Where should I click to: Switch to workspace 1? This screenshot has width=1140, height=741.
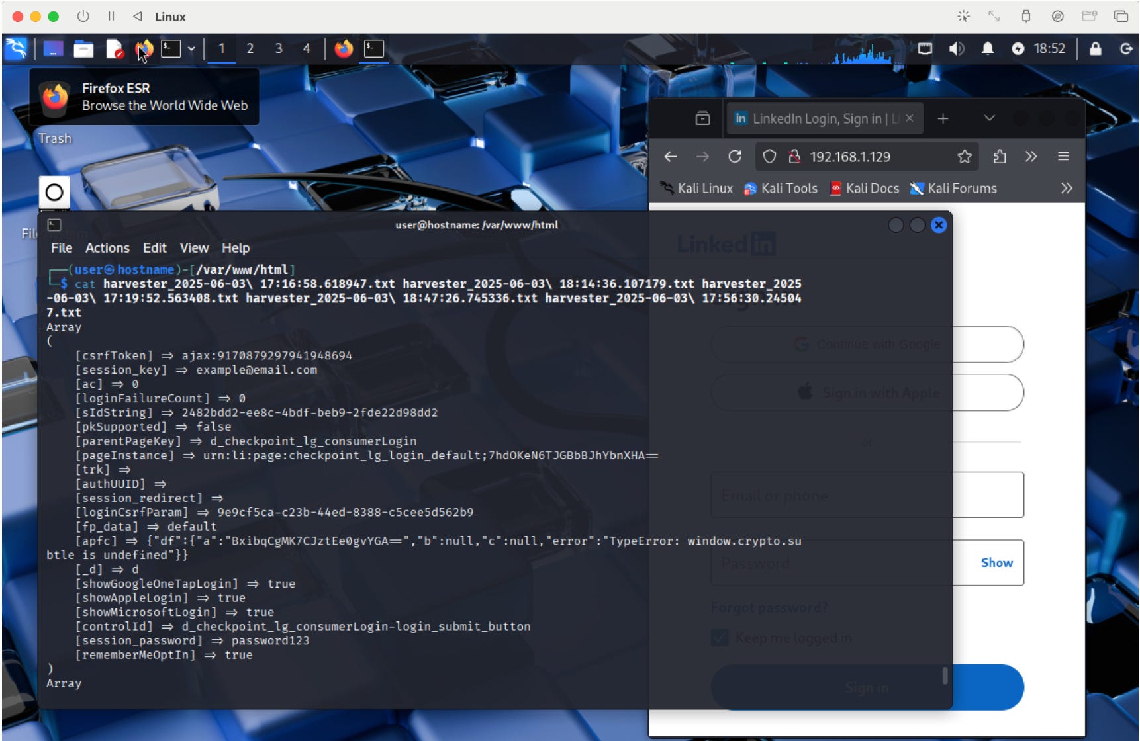222,48
